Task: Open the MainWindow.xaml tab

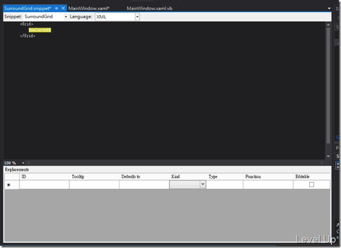Action: coord(89,8)
